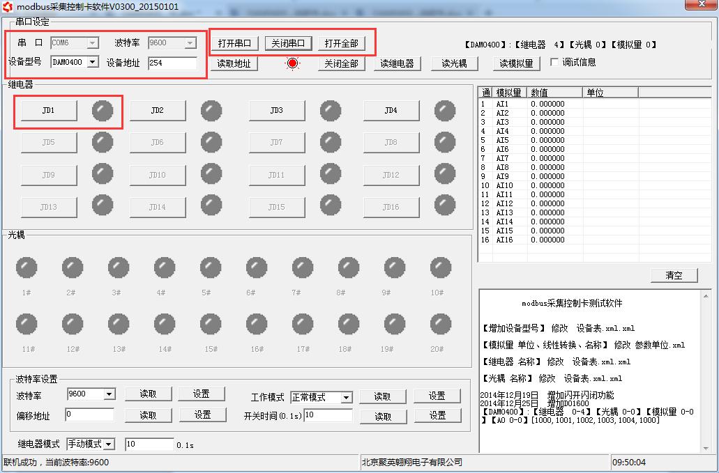Screen dimensions: 719x473
Task: Toggle the JD4 relay button
Action: (x=391, y=111)
